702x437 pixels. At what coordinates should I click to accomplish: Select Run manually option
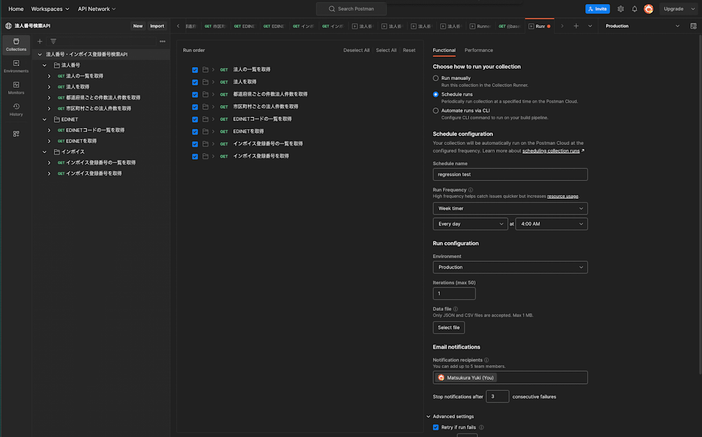pos(436,78)
